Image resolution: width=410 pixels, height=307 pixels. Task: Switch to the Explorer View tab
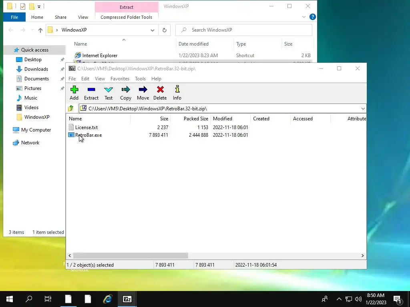click(x=83, y=17)
